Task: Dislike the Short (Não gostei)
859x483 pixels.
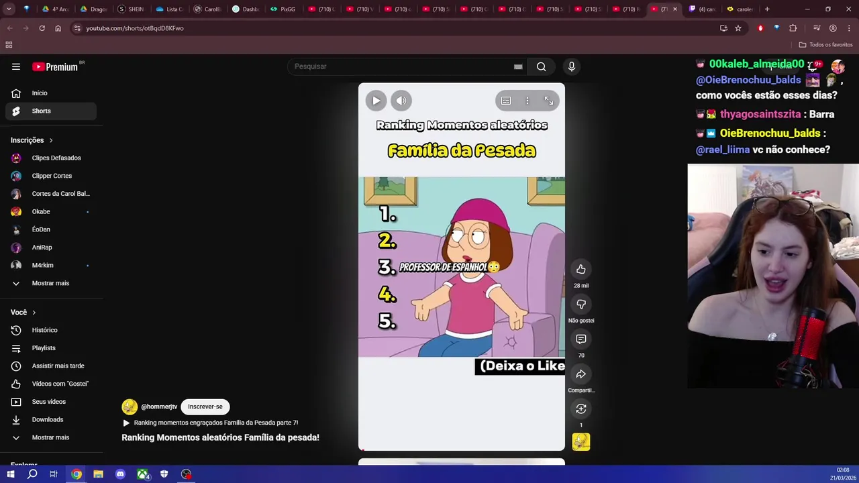Action: click(x=581, y=304)
